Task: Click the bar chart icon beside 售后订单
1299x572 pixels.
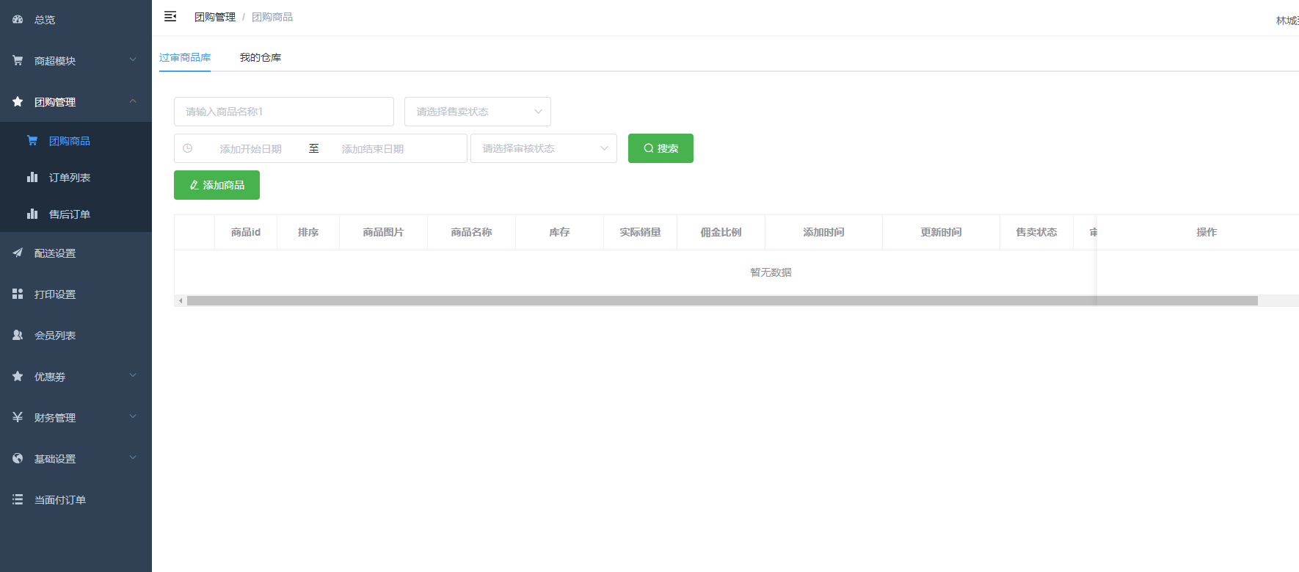Action: coord(32,214)
